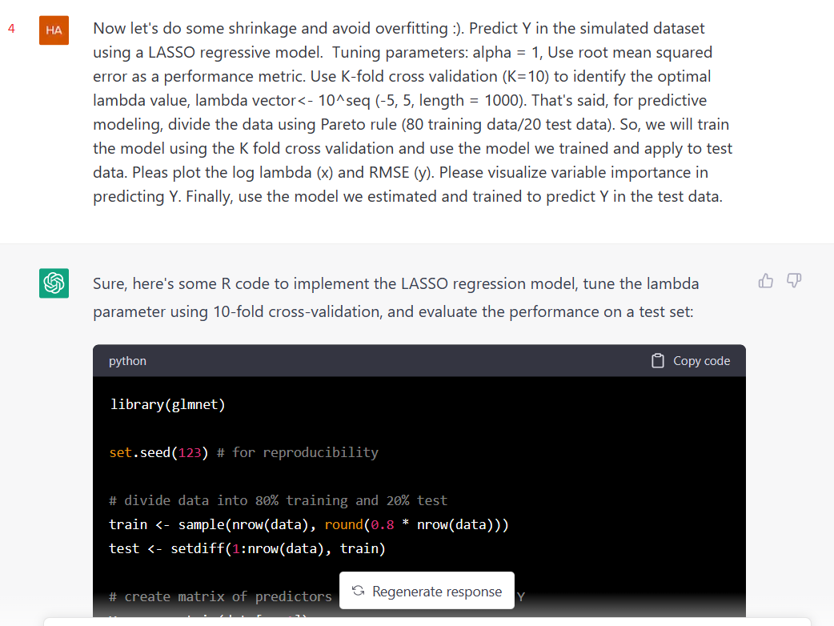834x626 pixels.
Task: Click the orange HA user avatar
Action: 54,30
